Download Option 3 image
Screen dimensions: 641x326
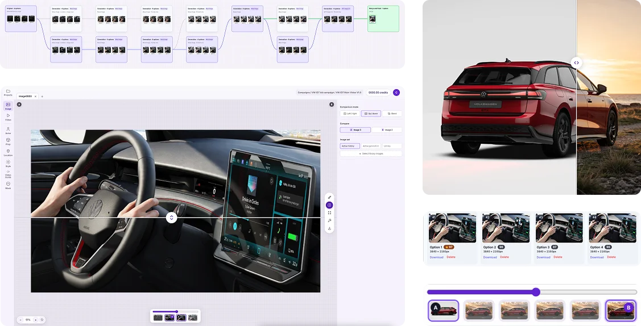point(543,257)
